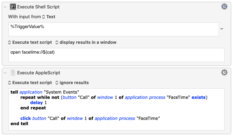Collapse the Execute AppleScript action
Screen dimensions: 233x136
point(5,73)
